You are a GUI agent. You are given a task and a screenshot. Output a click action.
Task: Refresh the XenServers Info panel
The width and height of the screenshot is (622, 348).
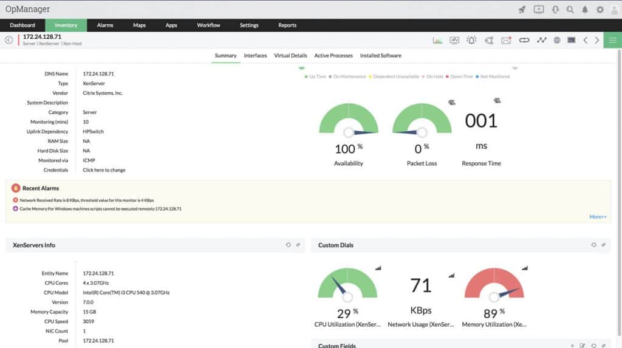click(289, 245)
